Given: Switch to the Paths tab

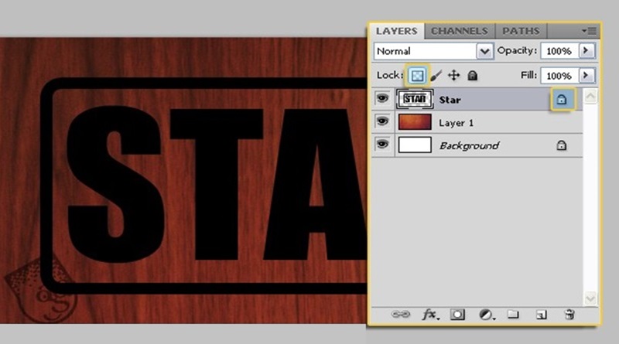Looking at the screenshot, I should [521, 31].
